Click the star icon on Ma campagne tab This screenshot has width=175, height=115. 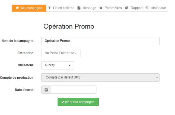[x=17, y=8]
